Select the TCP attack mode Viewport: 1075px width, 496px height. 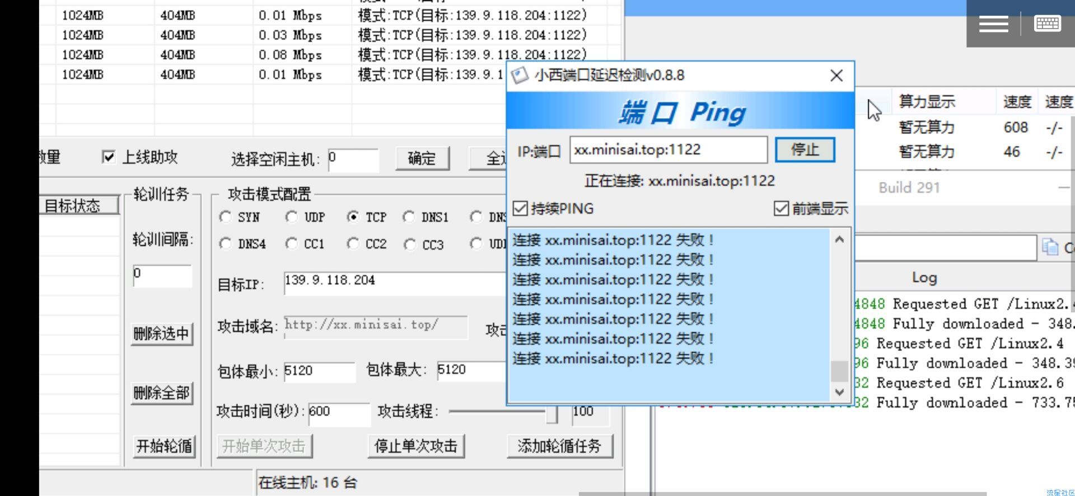353,217
